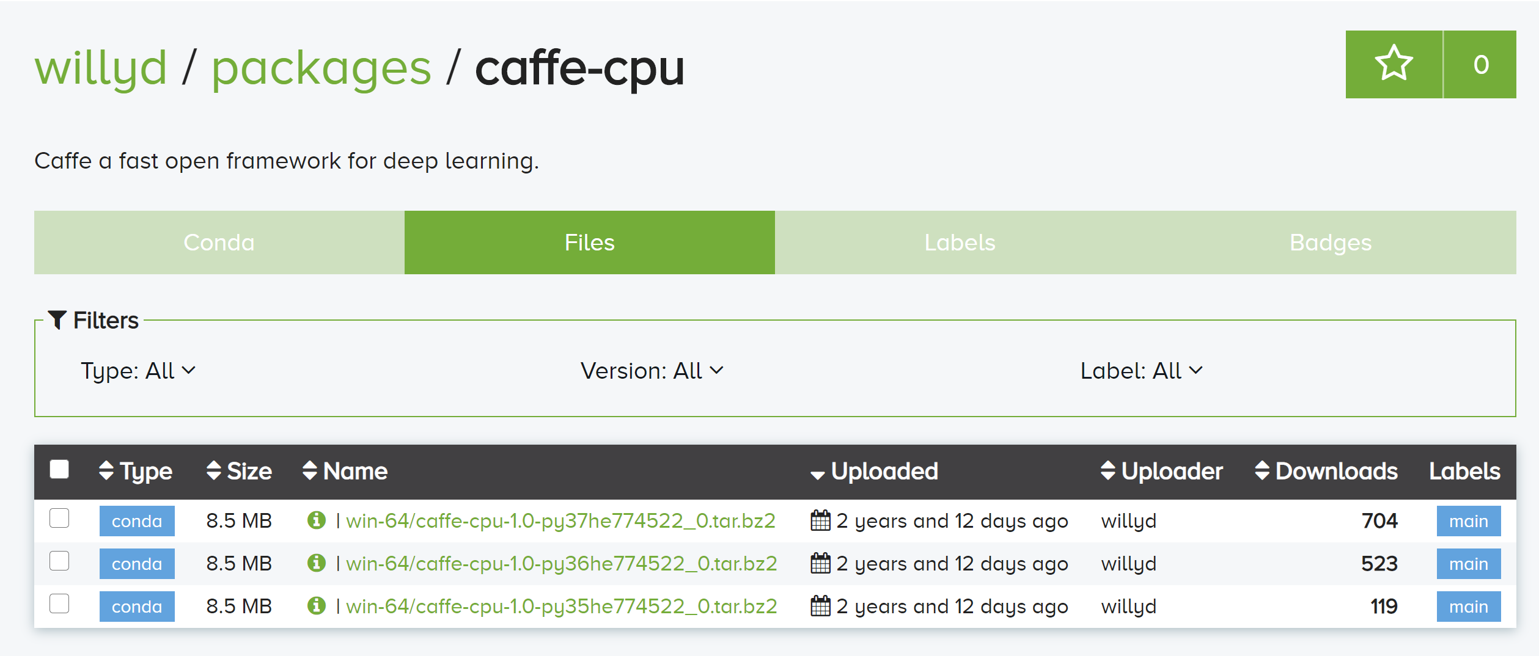This screenshot has height=656, width=1539.
Task: Switch to the Conda tab
Action: point(219,242)
